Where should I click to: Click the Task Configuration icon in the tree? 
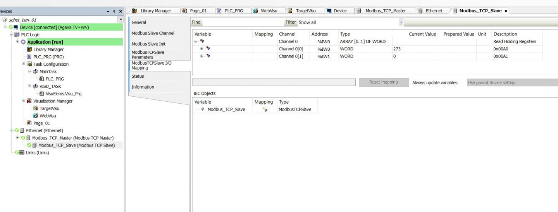(29, 64)
